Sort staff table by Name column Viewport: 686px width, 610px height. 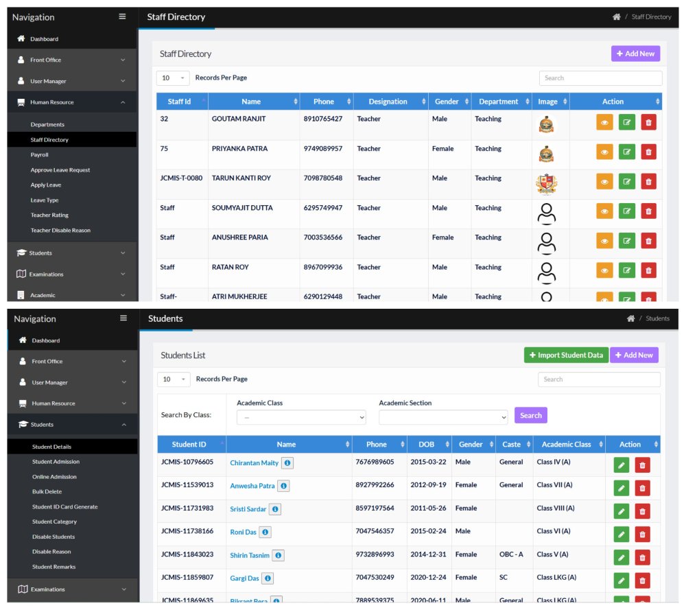pyautogui.click(x=254, y=102)
